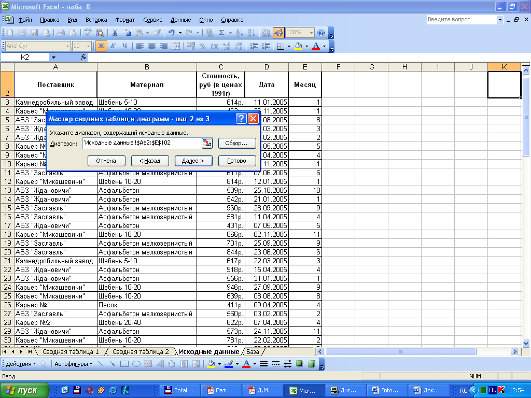Click the Save icon in the toolbar
Image resolution: width=531 pixels, height=398 pixels.
tap(34, 33)
